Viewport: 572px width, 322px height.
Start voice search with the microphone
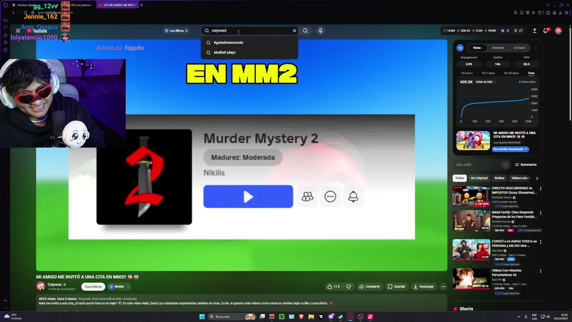(x=320, y=31)
